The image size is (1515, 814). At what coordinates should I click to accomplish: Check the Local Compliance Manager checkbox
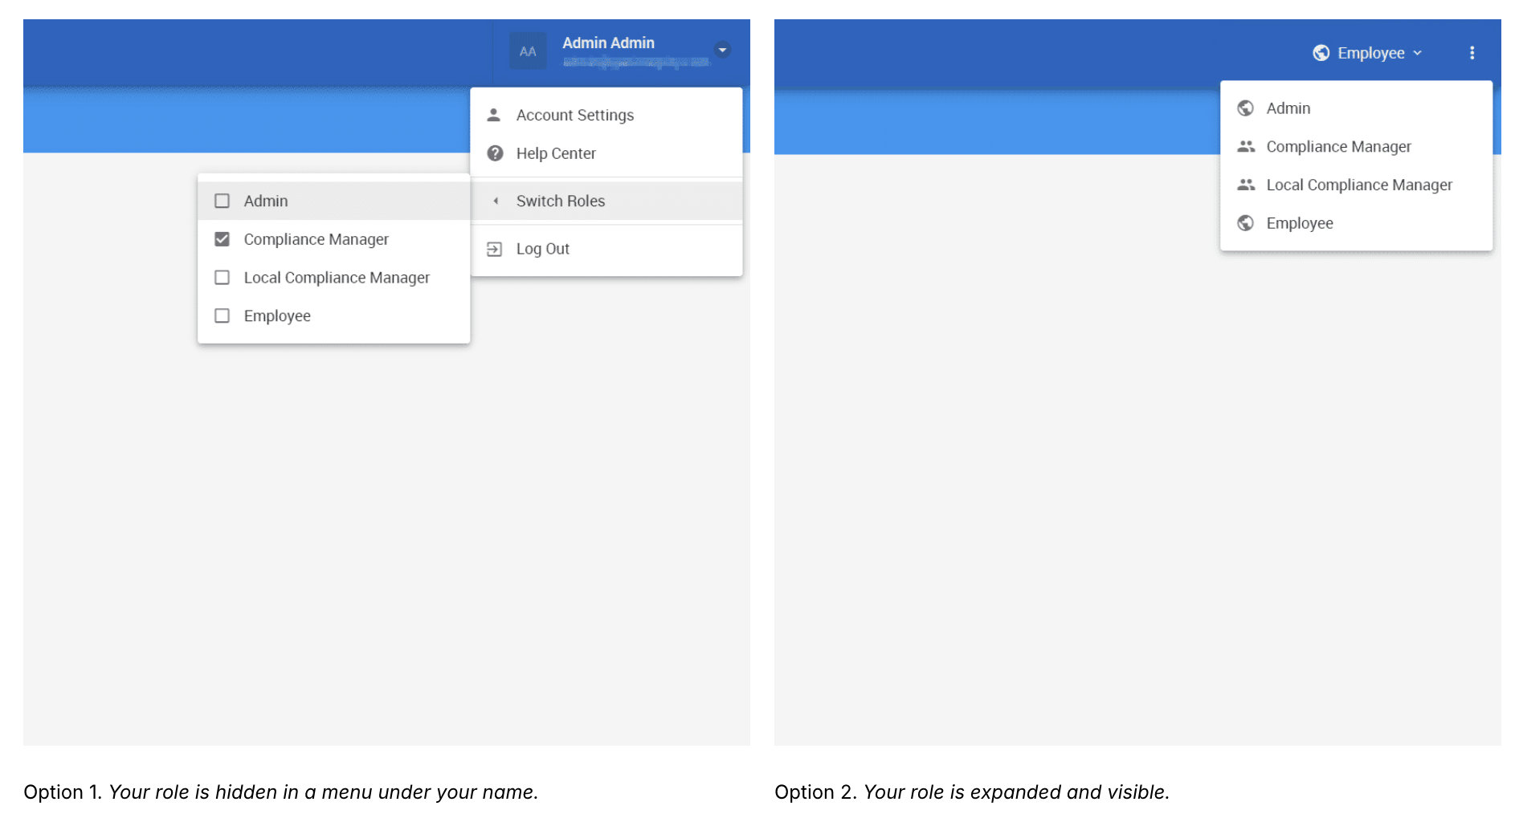tap(223, 278)
